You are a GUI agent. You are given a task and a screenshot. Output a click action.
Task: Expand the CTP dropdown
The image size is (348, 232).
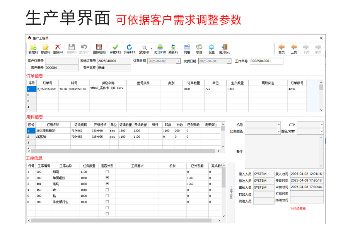321,125
